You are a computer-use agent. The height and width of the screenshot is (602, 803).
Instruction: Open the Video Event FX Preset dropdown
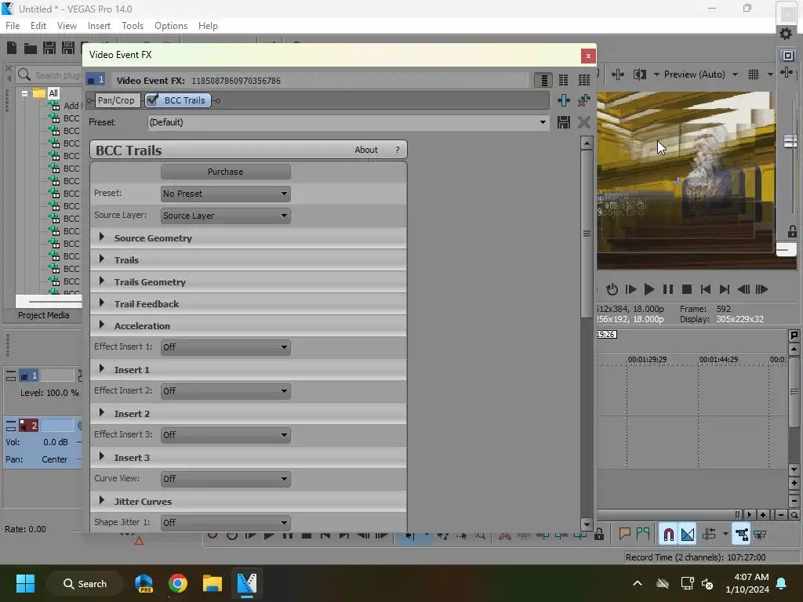click(543, 122)
